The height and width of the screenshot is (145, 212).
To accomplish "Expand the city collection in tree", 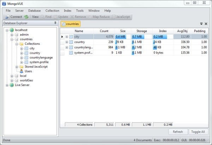I will (22, 49).
